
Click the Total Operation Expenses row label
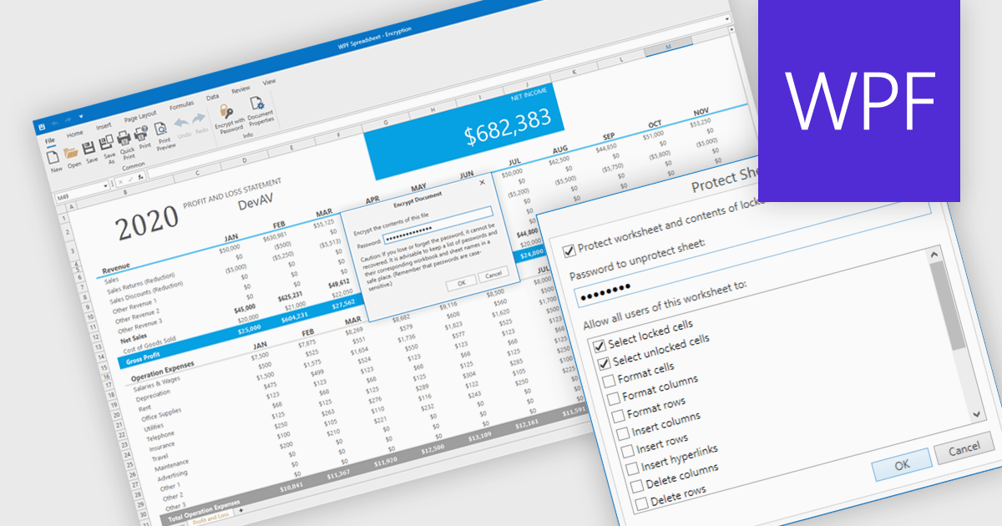point(204,510)
